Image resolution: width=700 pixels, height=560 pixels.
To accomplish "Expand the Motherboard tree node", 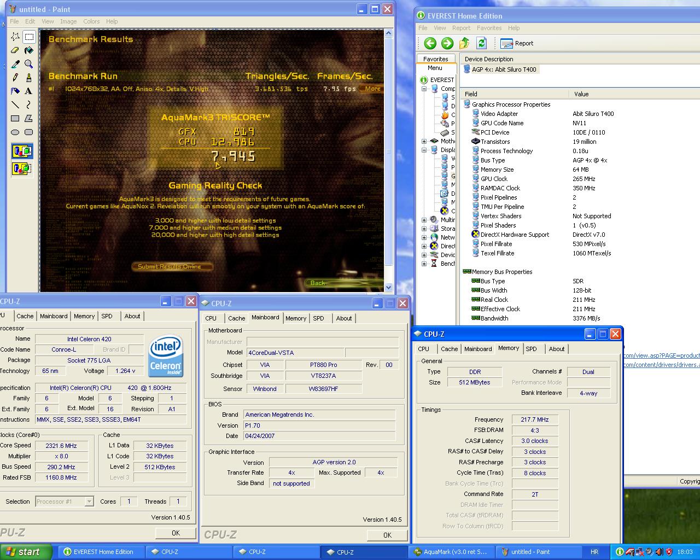I will (x=424, y=141).
